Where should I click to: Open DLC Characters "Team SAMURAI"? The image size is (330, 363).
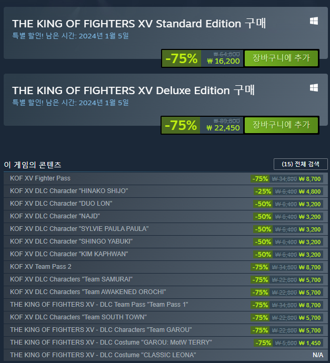coord(71,279)
